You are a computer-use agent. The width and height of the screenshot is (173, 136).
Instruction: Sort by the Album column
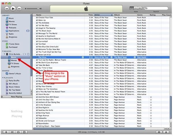click(125, 15)
